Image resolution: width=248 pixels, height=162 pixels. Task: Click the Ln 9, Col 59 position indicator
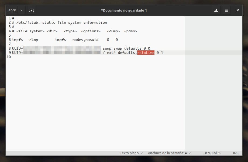[212, 153]
